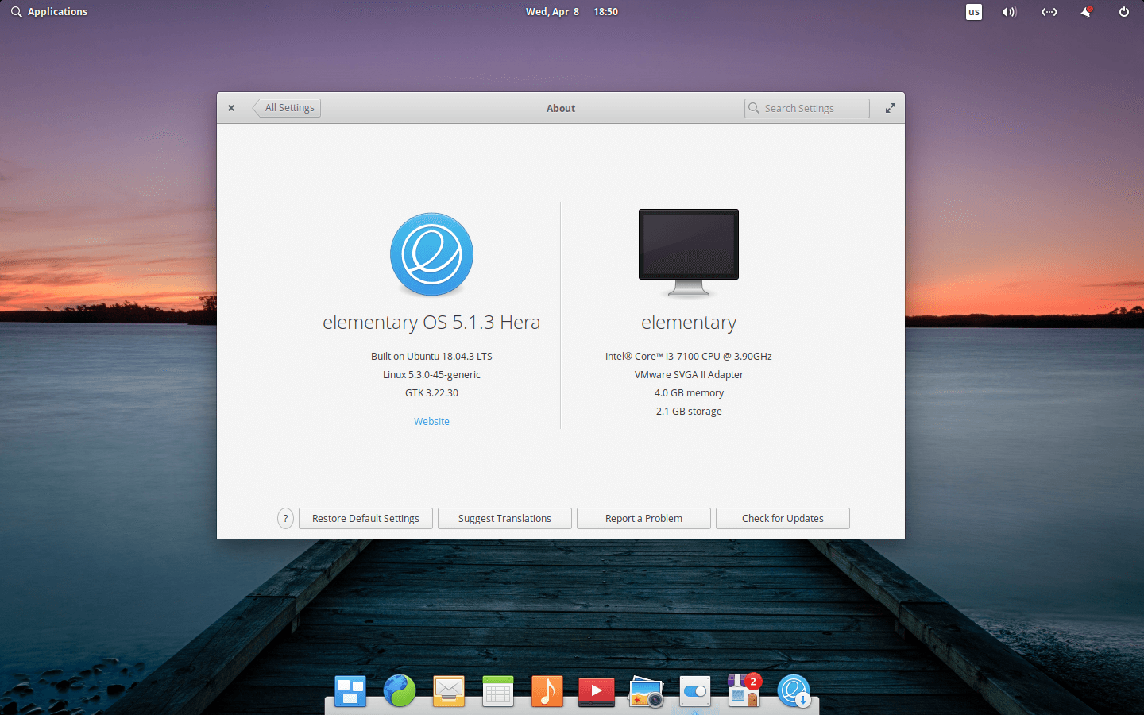1144x715 pixels.
Task: Open the notifications bell indicator
Action: pos(1086,12)
